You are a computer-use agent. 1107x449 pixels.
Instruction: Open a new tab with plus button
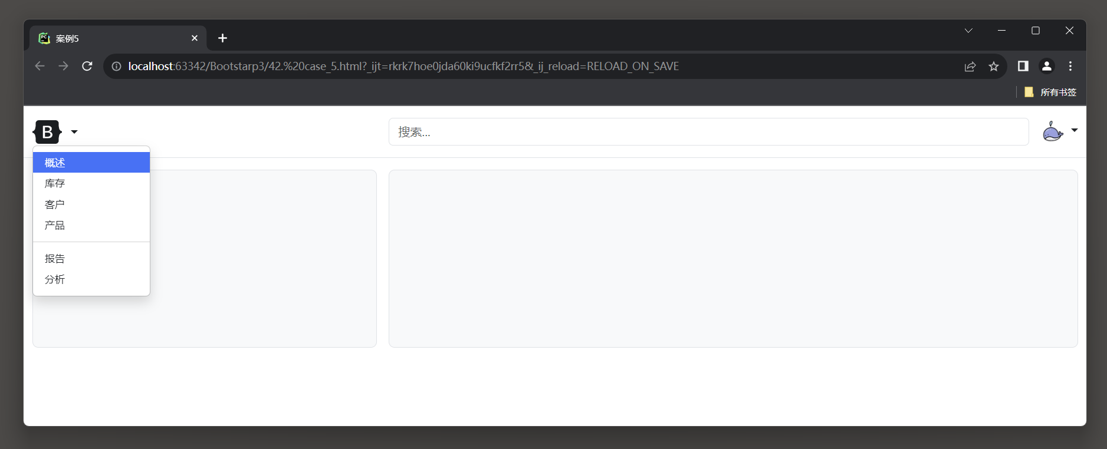pyautogui.click(x=222, y=38)
